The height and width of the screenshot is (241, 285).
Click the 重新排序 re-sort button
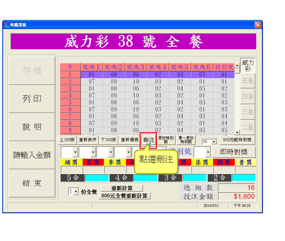pos(88,140)
